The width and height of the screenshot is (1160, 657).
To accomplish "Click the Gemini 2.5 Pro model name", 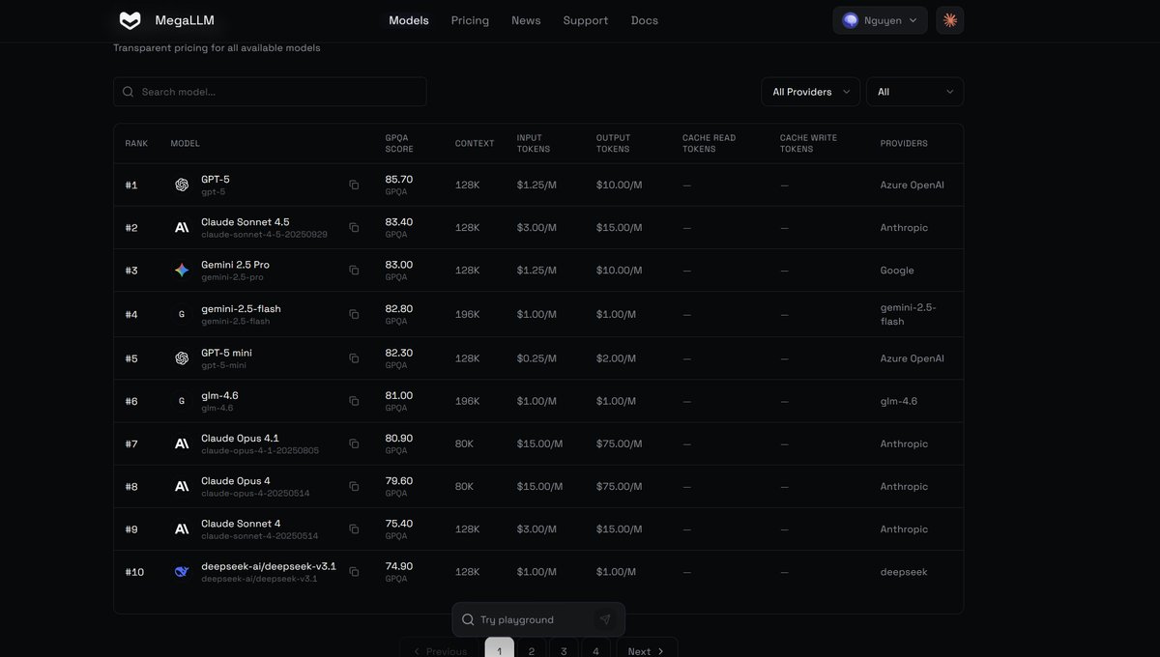I will (x=235, y=264).
